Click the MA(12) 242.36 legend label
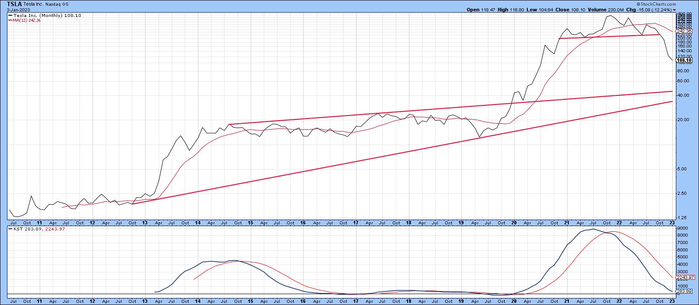This screenshot has height=305, width=699. pyautogui.click(x=27, y=20)
